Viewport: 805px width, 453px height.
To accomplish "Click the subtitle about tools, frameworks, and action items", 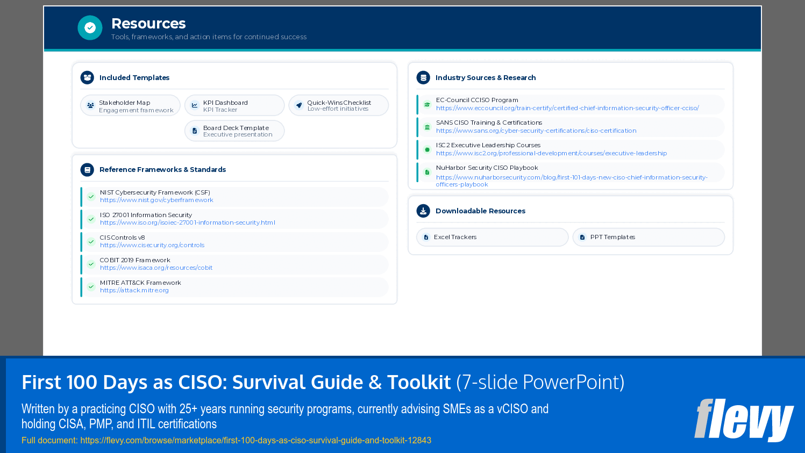I will pyautogui.click(x=209, y=37).
